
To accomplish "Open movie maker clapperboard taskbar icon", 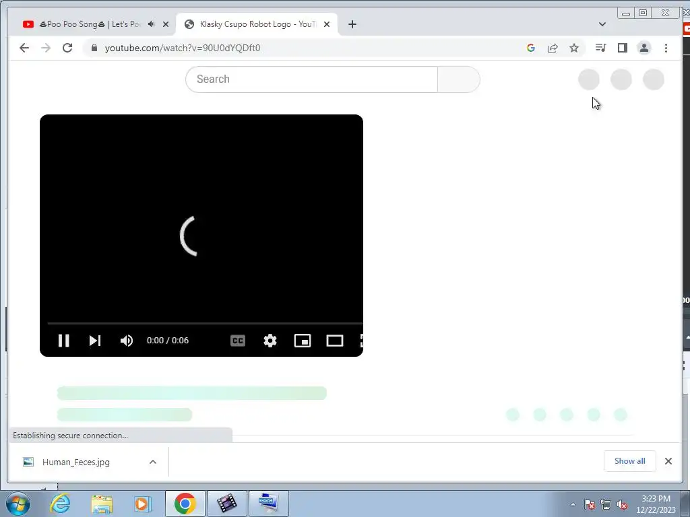I will pyautogui.click(x=226, y=504).
